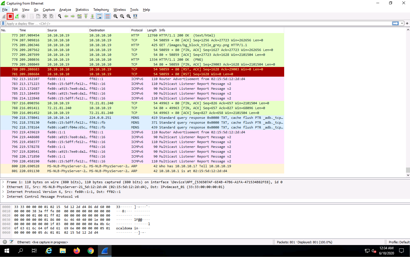Zoom in the main window text
This screenshot has height=257, width=410.
tap(116, 16)
